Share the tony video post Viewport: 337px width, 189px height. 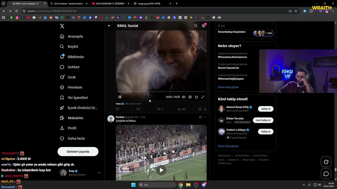point(205,109)
